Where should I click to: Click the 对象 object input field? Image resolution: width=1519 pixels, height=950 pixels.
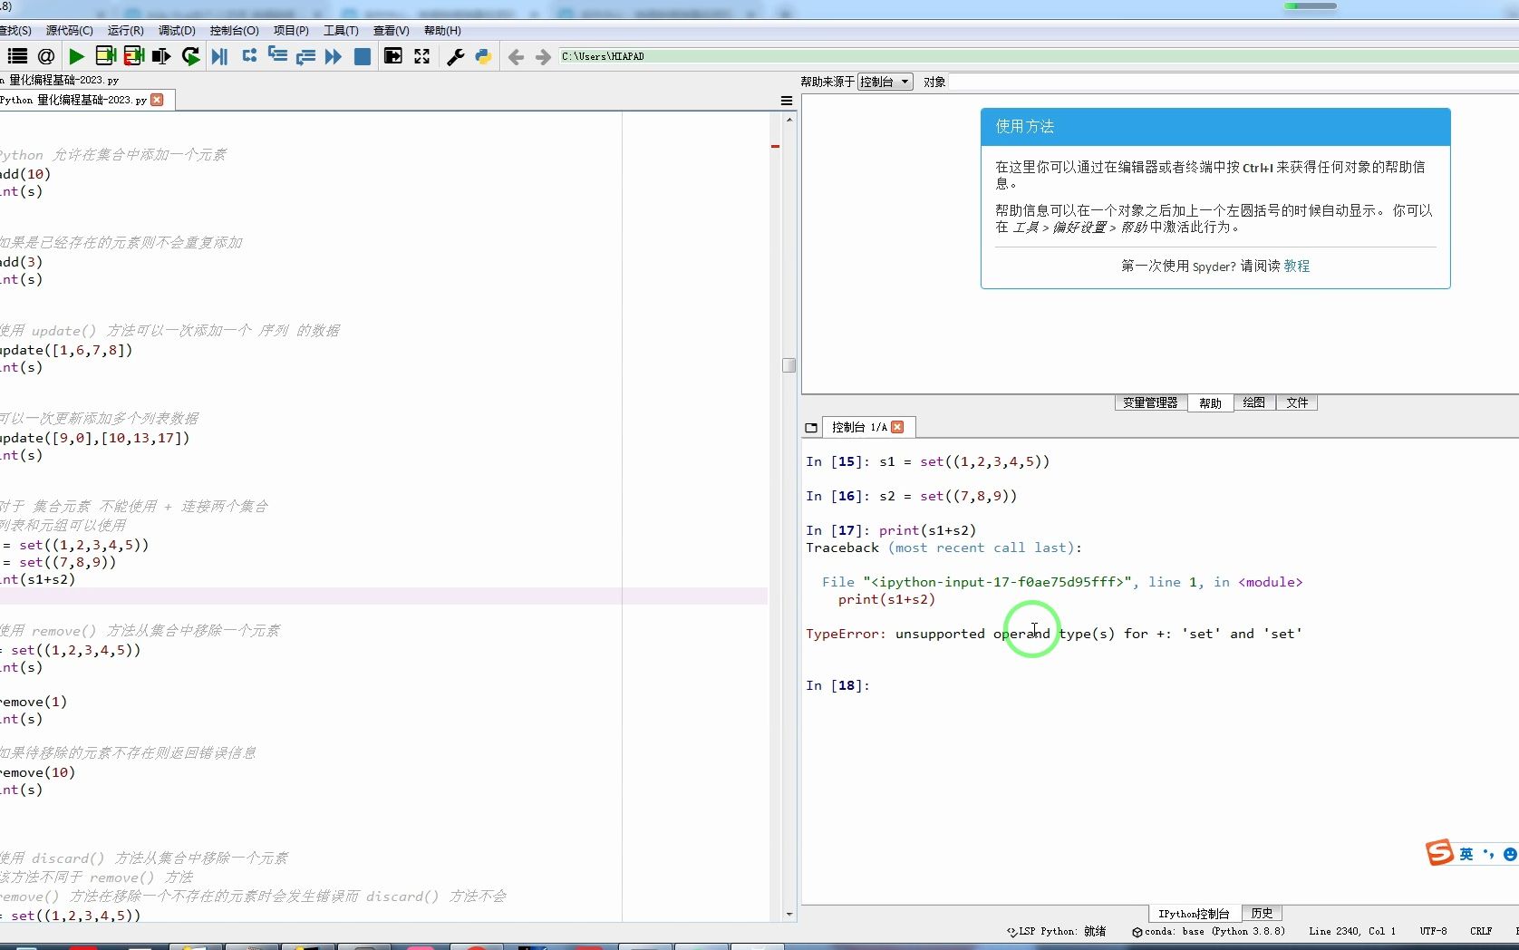[x=1234, y=82]
